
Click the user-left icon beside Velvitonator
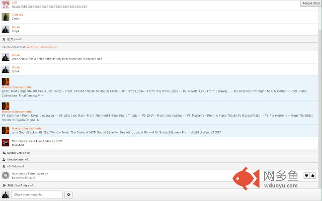[4, 160]
